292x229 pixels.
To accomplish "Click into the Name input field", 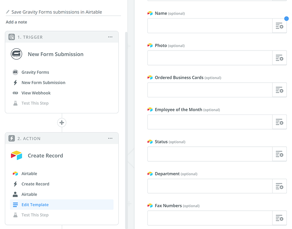I will (x=210, y=26).
